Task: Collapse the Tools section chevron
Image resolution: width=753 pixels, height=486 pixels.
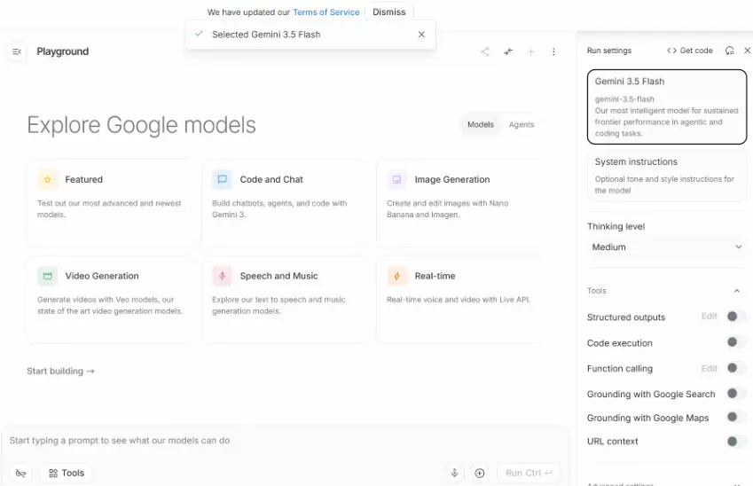Action: [737, 291]
